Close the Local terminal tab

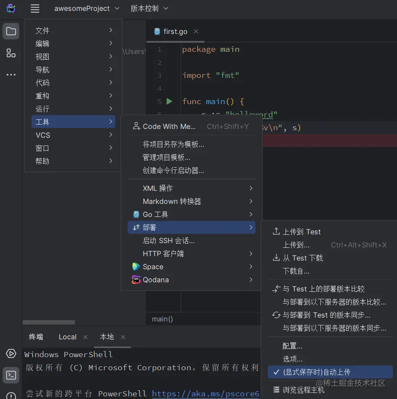click(x=85, y=337)
